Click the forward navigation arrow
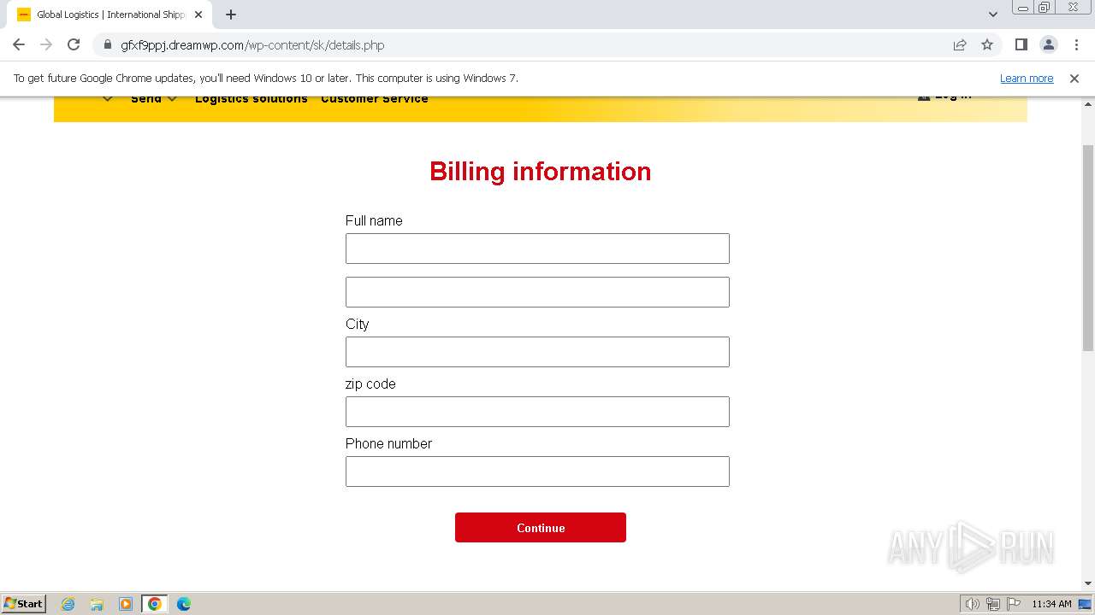The width and height of the screenshot is (1095, 615). (46, 44)
